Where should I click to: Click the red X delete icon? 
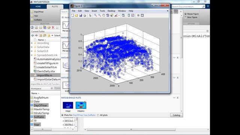(53, 27)
